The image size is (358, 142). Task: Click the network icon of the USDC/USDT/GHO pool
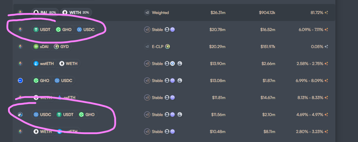[20, 114]
